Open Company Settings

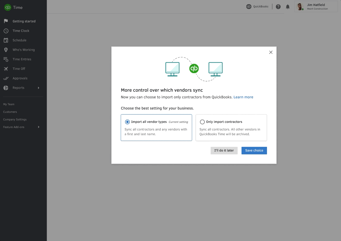(x=15, y=119)
